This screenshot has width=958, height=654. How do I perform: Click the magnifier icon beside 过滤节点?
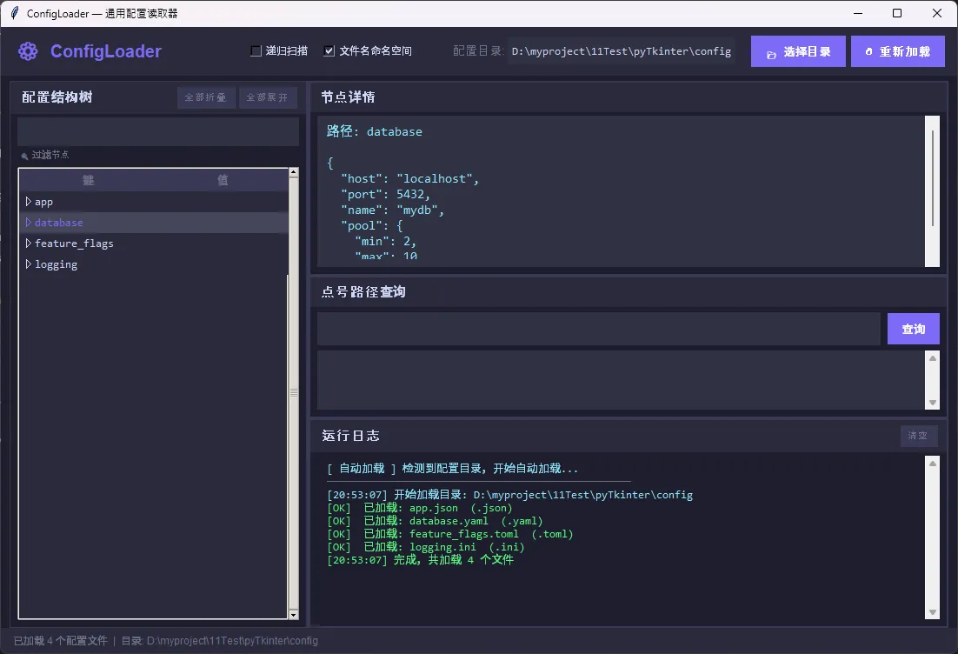click(x=24, y=156)
